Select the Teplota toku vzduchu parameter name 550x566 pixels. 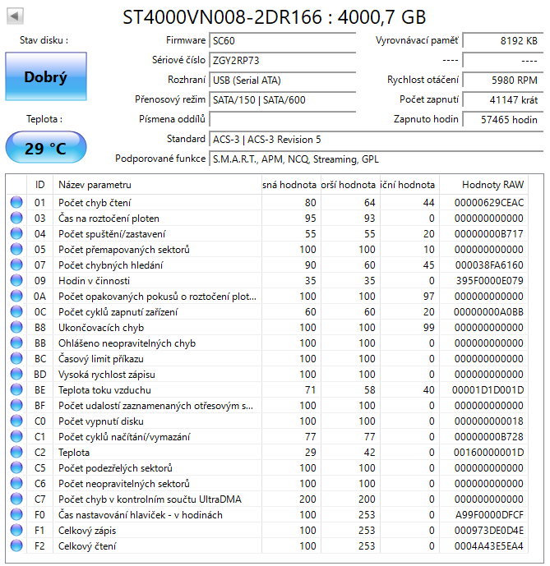point(104,390)
